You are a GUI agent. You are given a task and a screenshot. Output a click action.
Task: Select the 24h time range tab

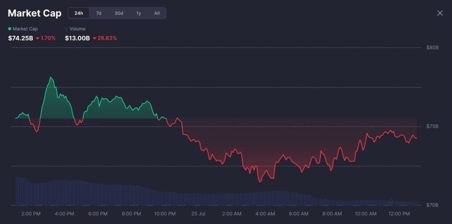(x=79, y=13)
